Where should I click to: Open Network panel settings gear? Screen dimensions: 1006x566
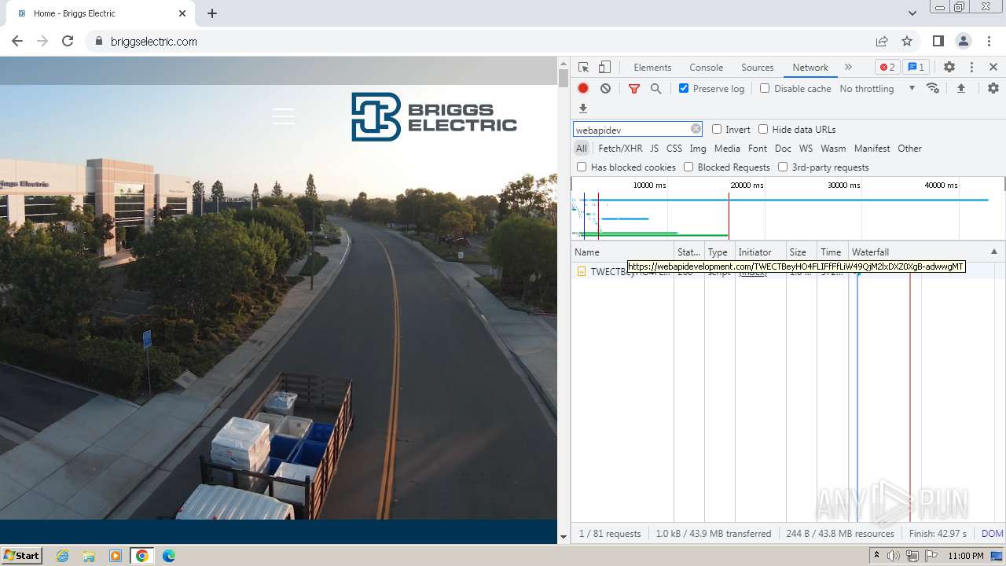(x=993, y=89)
